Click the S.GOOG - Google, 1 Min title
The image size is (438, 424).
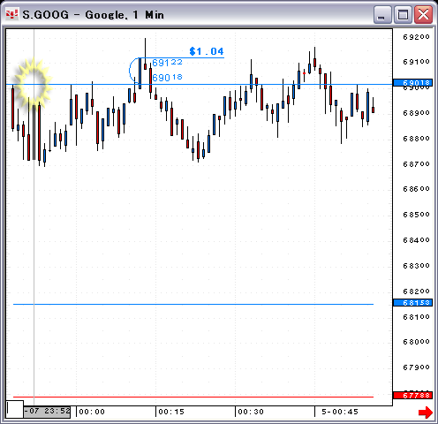93,15
